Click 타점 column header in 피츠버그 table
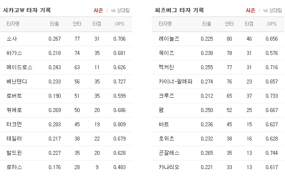 (x=249, y=24)
